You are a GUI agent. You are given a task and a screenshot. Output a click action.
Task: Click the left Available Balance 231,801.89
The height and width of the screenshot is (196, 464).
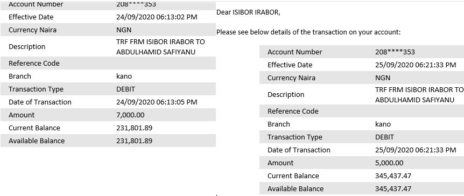click(135, 141)
